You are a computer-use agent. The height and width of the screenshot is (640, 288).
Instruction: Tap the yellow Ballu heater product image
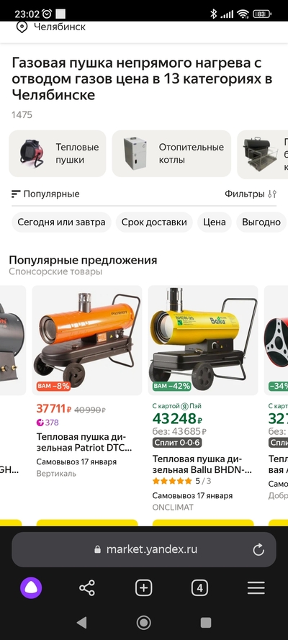coord(203,341)
